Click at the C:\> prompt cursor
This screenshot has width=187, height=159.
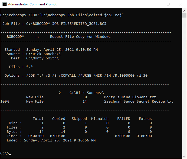10,154
